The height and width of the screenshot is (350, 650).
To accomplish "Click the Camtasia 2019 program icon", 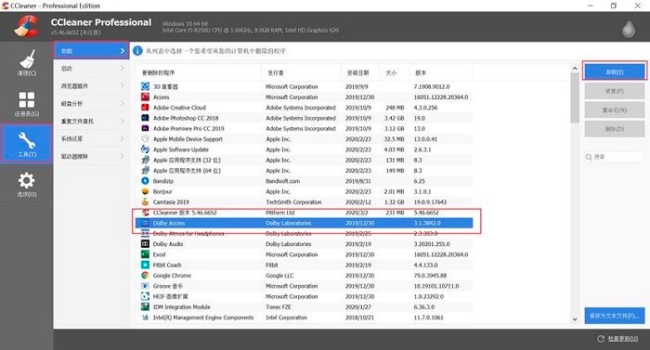I will point(145,201).
